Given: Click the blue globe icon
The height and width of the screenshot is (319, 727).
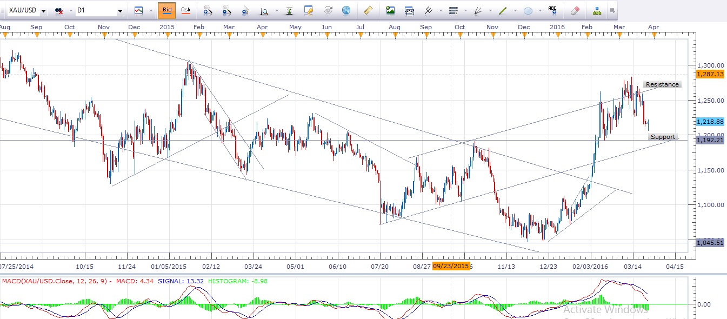Looking at the screenshot, I should point(346,10).
